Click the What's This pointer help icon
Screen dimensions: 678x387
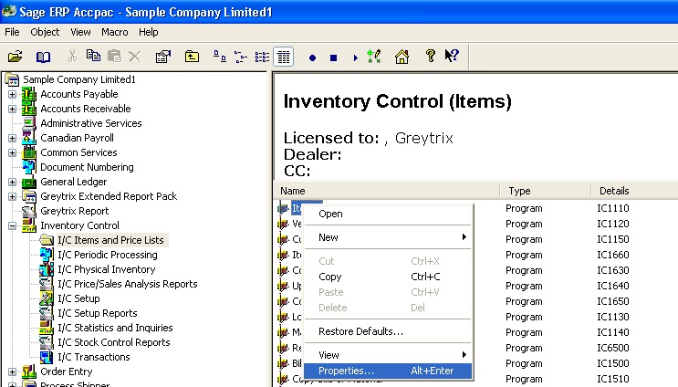[452, 56]
